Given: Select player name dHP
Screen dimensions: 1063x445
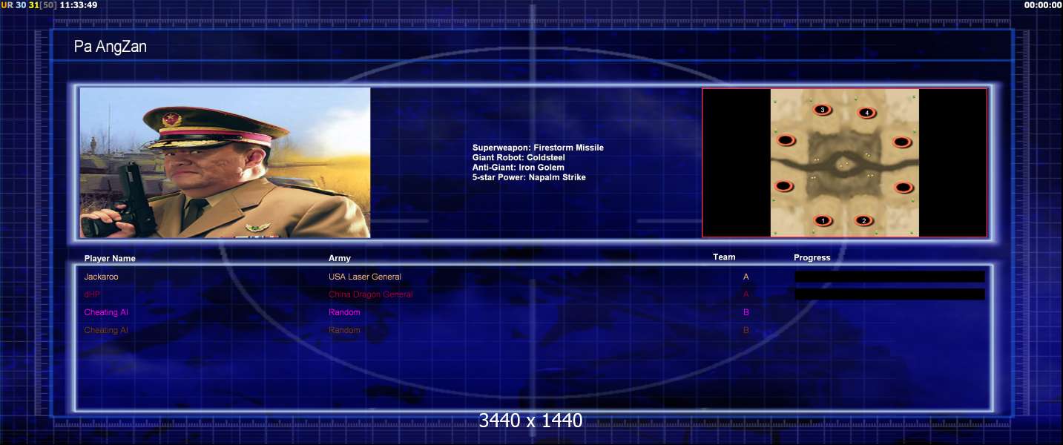Looking at the screenshot, I should (92, 294).
